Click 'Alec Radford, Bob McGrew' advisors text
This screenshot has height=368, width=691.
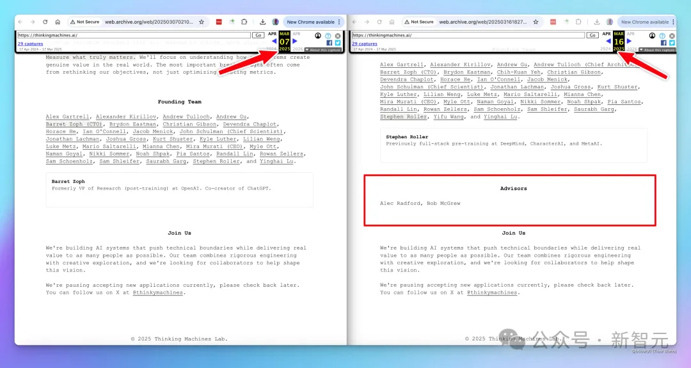[420, 204]
